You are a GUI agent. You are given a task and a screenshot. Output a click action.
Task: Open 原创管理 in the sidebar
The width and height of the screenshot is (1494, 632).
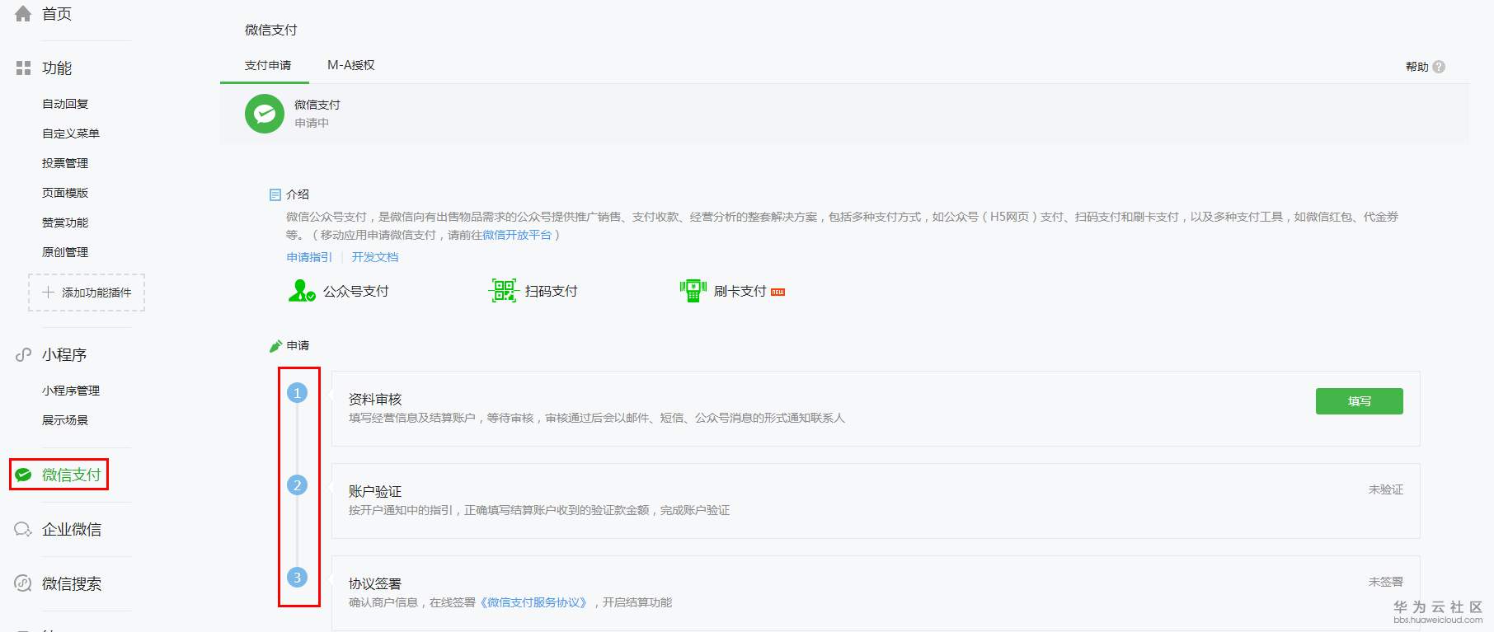point(65,252)
